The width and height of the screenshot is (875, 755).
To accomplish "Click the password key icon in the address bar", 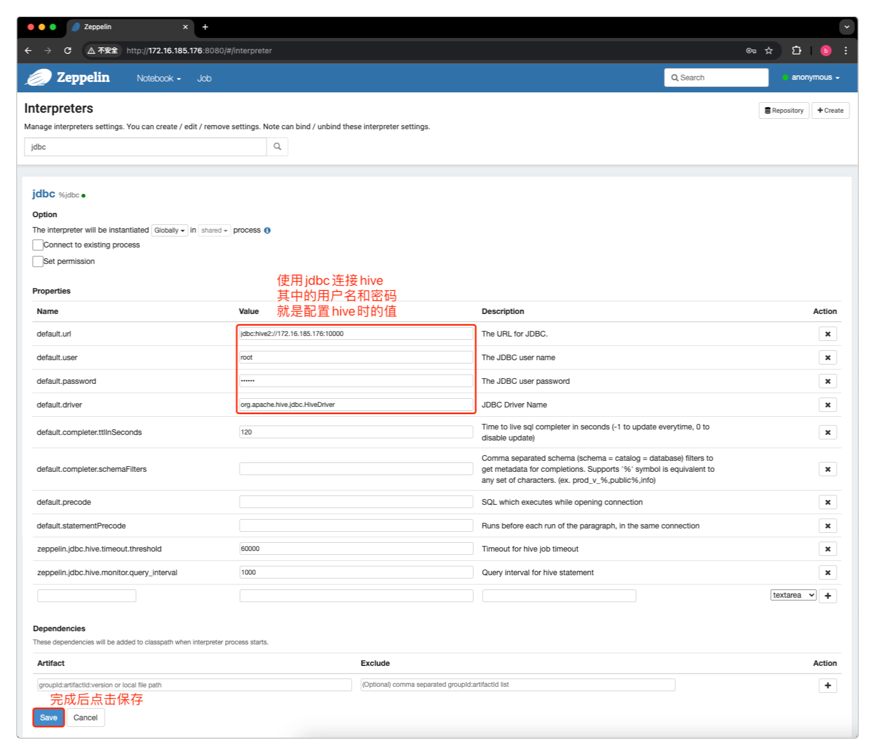I will (x=751, y=51).
